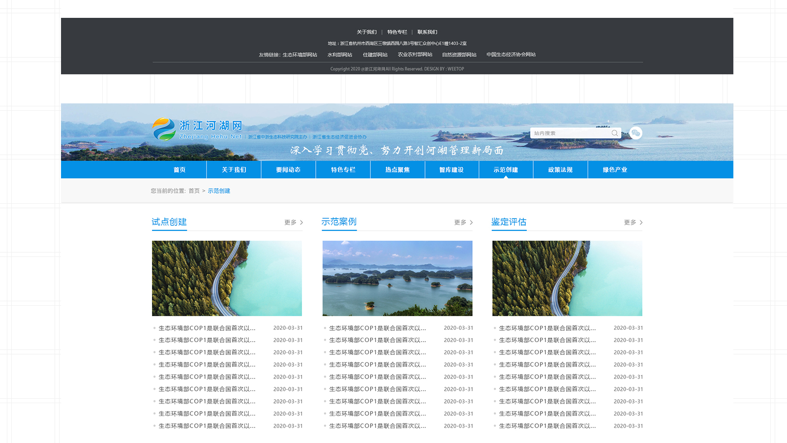Image resolution: width=787 pixels, height=443 pixels.
Task: Open the 绿色产业 navigation item
Action: [615, 170]
